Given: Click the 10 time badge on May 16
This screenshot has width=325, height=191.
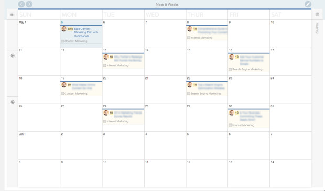Looking at the screenshot, I should click(x=237, y=57).
